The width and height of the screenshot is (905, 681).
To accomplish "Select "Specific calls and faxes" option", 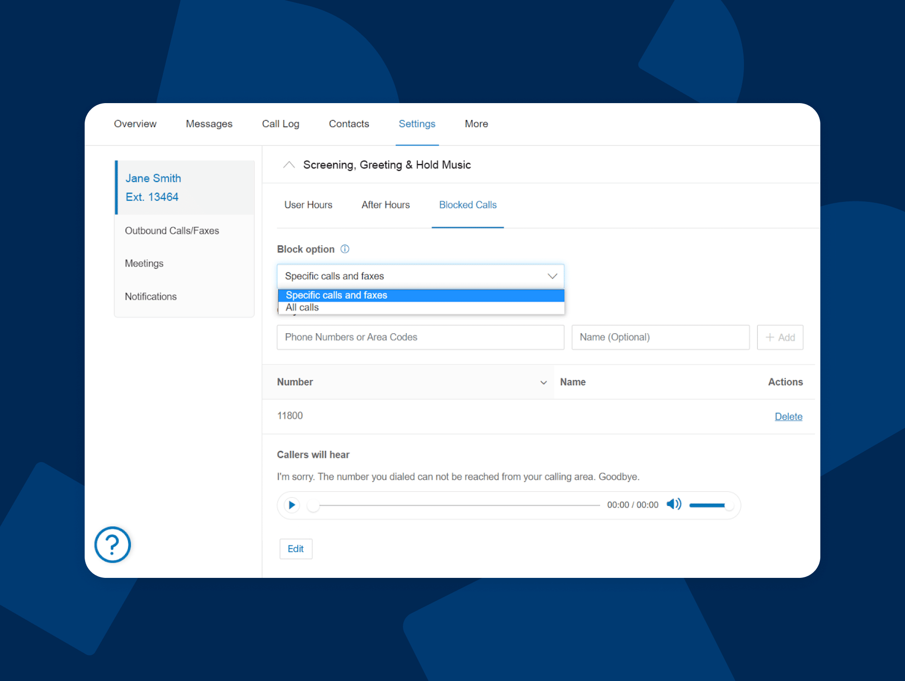I will [x=336, y=295].
